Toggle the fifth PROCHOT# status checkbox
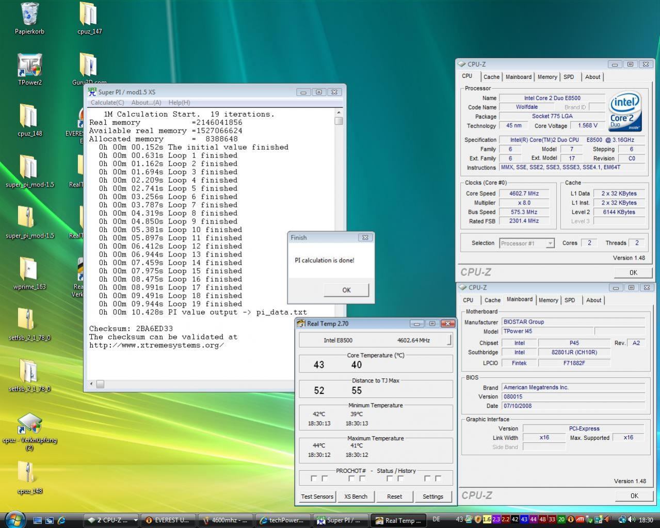This screenshot has width=660, height=528. (x=389, y=478)
